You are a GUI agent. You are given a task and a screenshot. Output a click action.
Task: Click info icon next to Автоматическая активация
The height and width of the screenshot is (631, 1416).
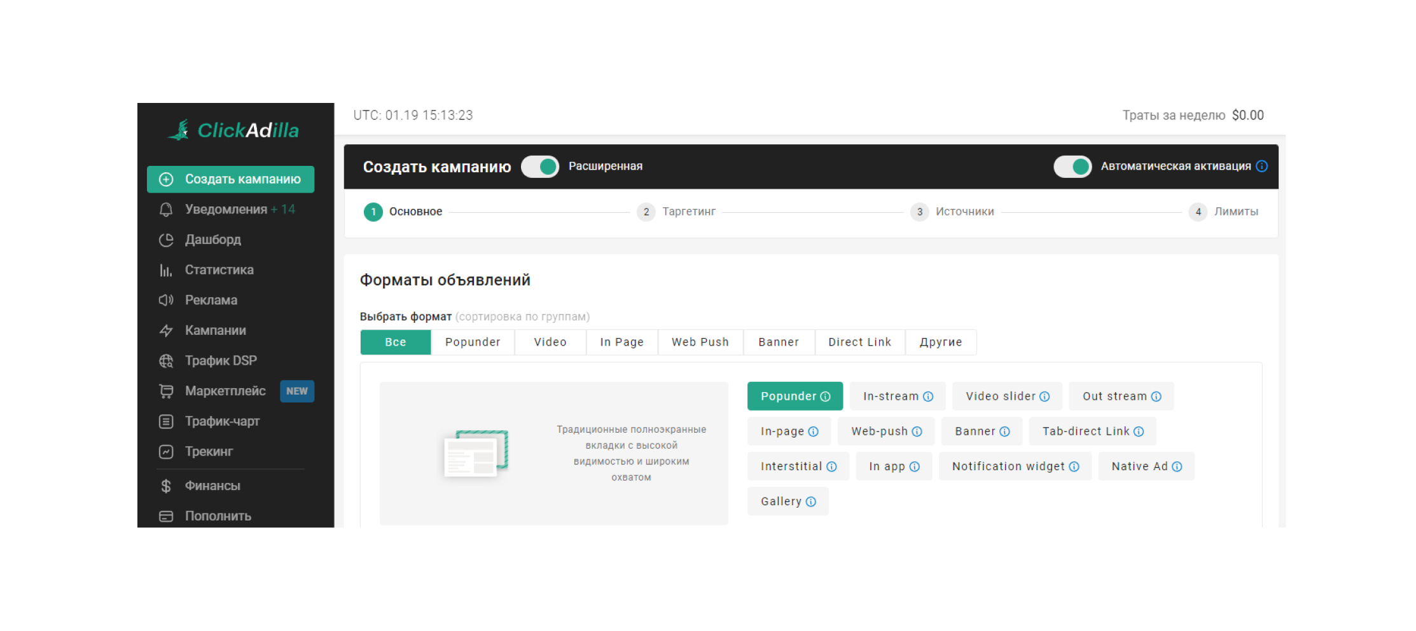click(1262, 166)
